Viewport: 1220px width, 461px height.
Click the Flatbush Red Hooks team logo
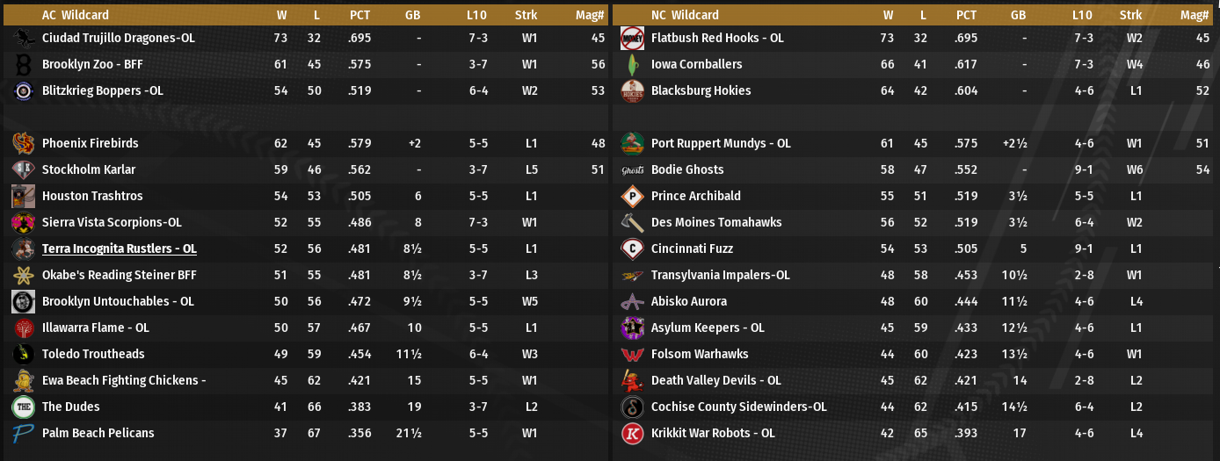[632, 38]
